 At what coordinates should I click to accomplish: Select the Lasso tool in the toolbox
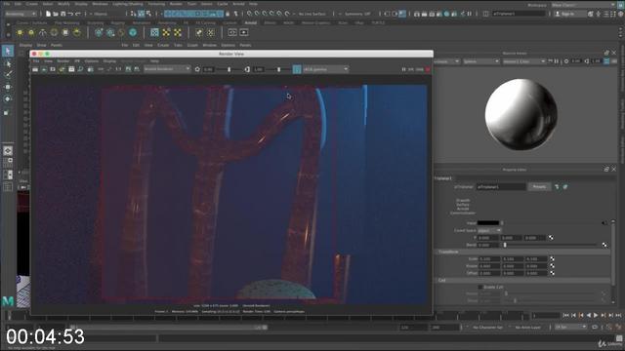pos(8,63)
